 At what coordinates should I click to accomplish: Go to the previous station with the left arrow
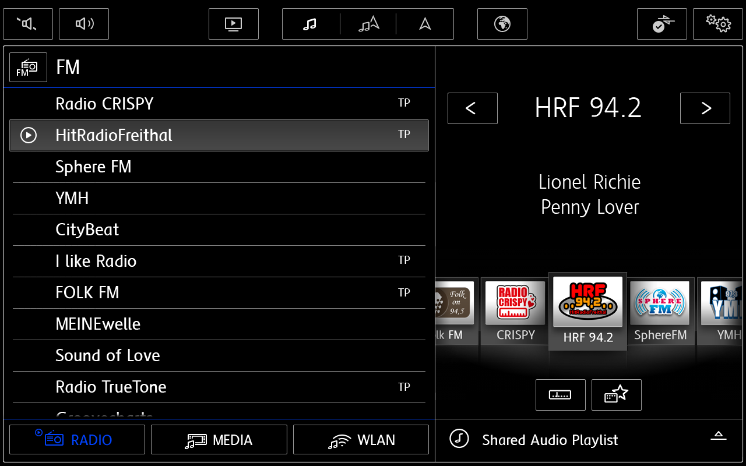click(473, 108)
